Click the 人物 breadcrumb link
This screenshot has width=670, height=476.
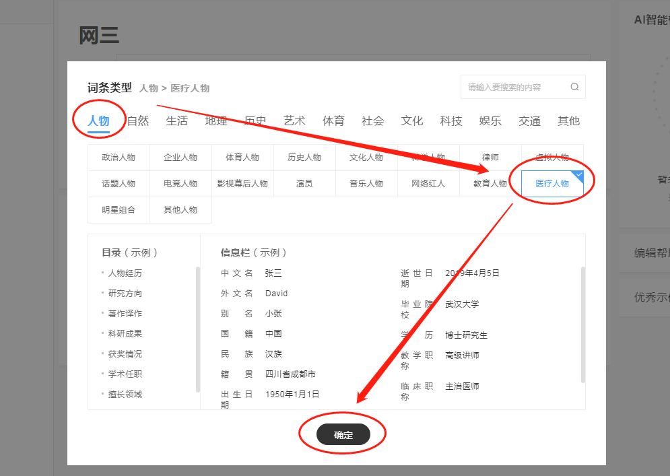coord(148,88)
